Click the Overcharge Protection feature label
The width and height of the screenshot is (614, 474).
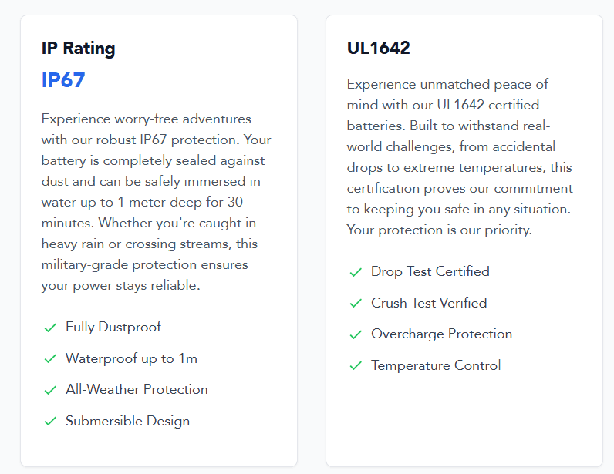[x=441, y=334]
